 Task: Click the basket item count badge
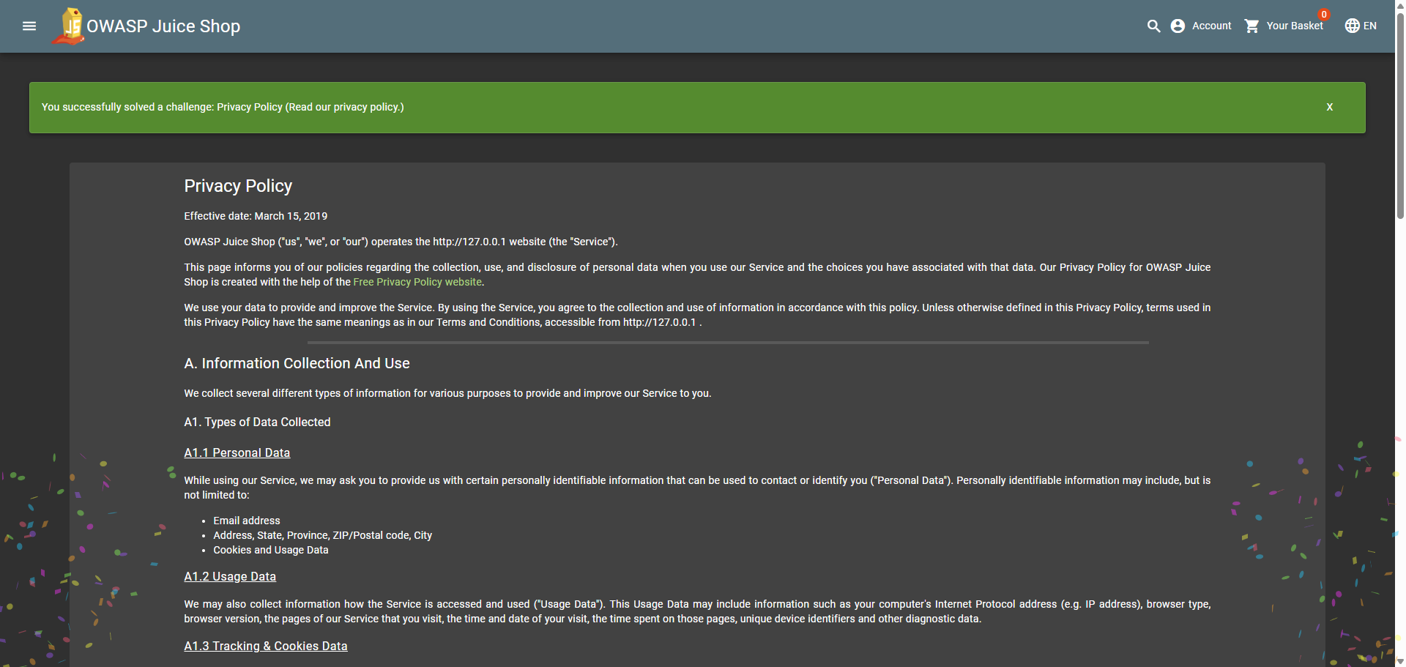(x=1324, y=15)
